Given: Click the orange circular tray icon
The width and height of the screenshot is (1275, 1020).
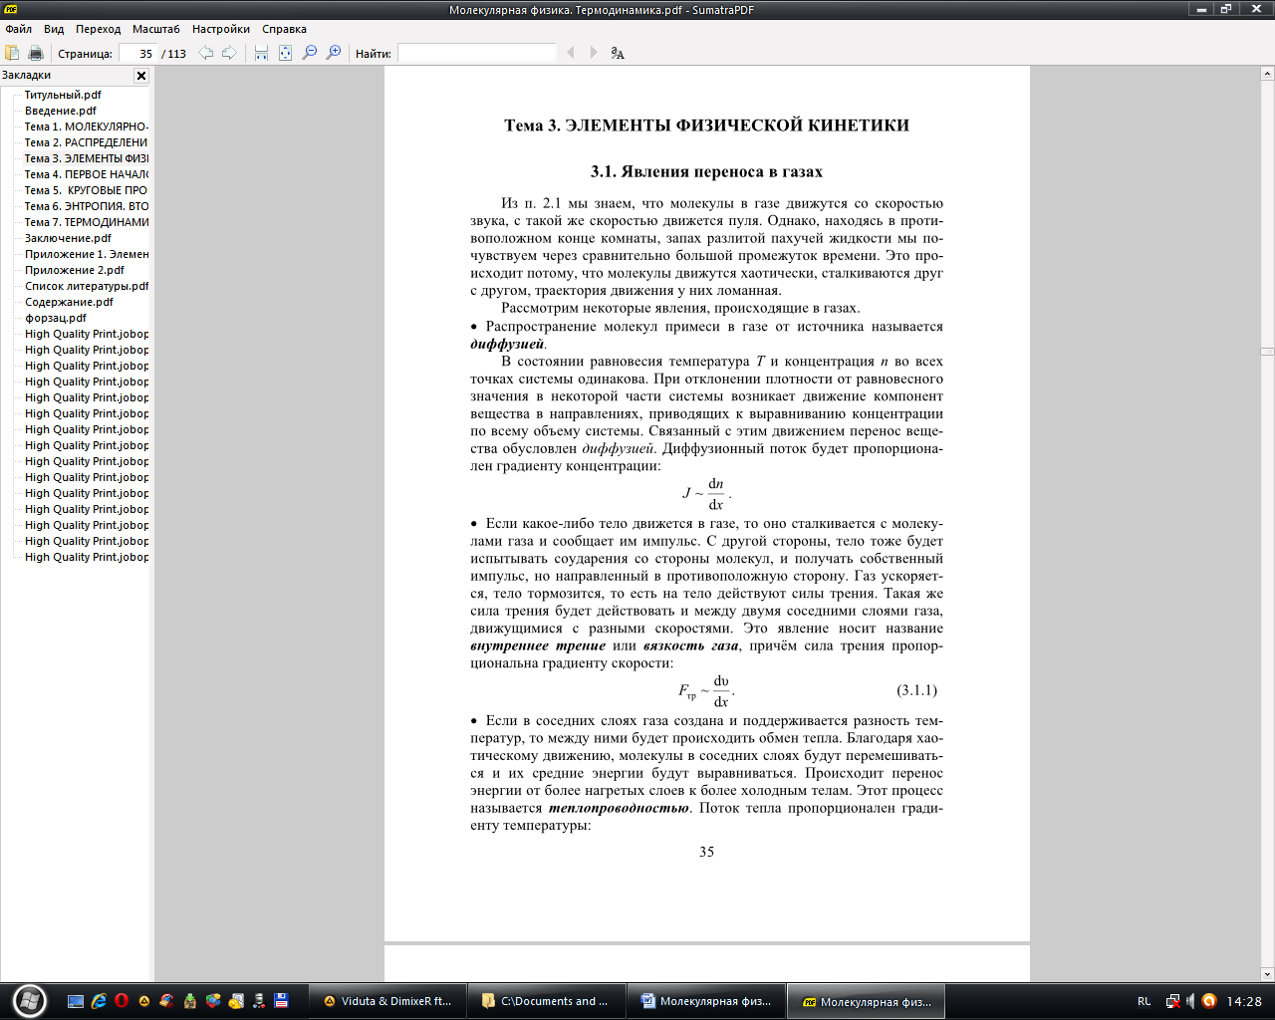Looking at the screenshot, I should (x=1209, y=1001).
